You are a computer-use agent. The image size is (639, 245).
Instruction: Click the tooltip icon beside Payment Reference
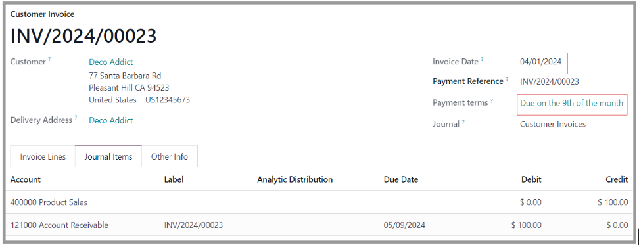[x=508, y=79]
